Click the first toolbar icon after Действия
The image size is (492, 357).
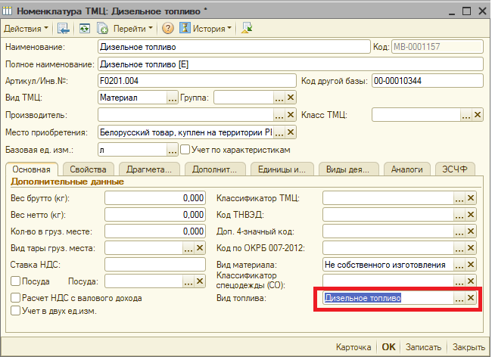click(x=64, y=28)
